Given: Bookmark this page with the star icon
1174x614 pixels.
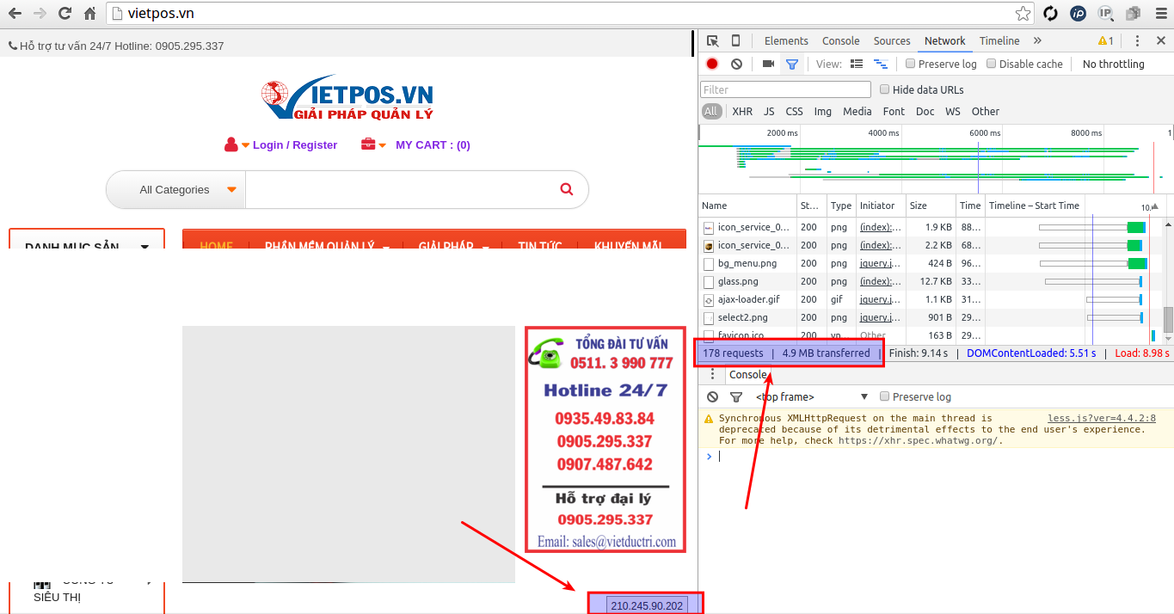Looking at the screenshot, I should click(x=1023, y=14).
